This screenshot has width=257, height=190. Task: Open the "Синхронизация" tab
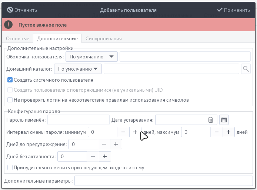[x=103, y=38]
